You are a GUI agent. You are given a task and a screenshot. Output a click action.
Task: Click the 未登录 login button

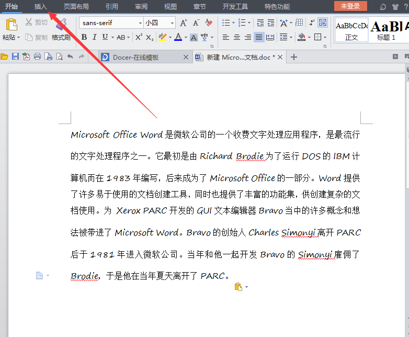(x=350, y=6)
